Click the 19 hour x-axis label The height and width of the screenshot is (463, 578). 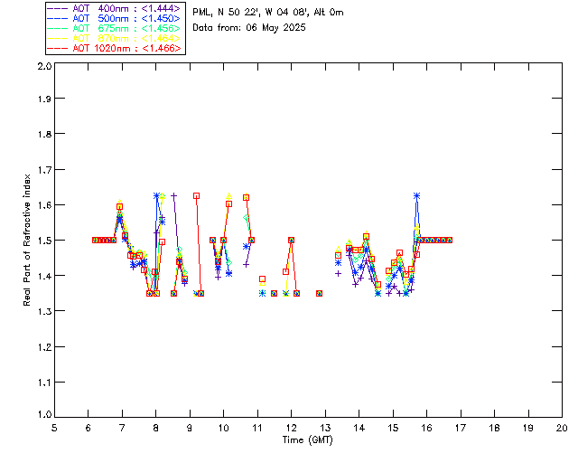(528, 428)
